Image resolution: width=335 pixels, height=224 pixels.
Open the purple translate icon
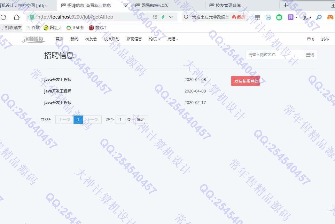pyautogui.click(x=291, y=17)
